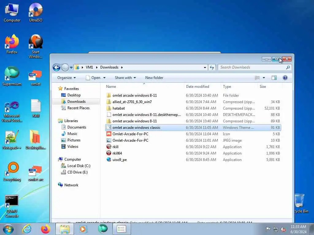Open the Share with menu
Screen dimensions: 314x235
(125, 78)
